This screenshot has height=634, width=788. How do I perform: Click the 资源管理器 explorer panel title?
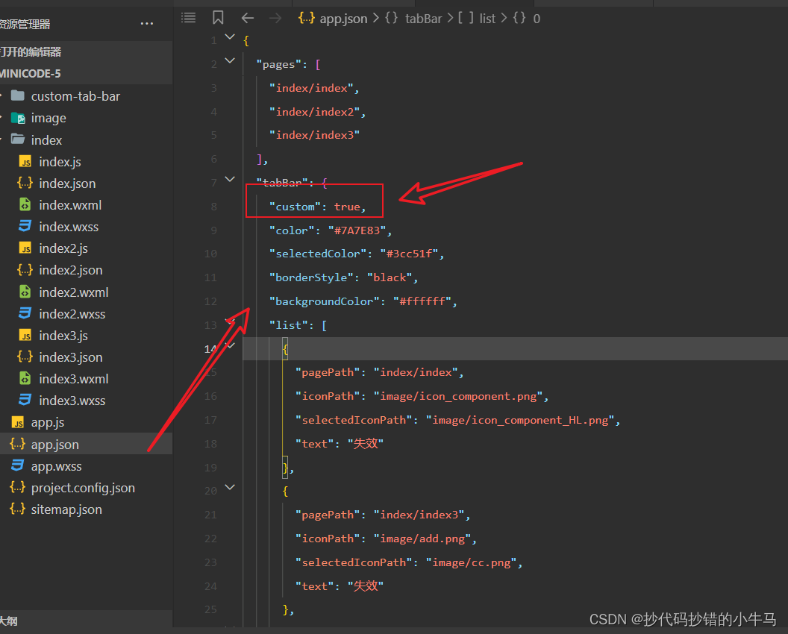coord(25,24)
